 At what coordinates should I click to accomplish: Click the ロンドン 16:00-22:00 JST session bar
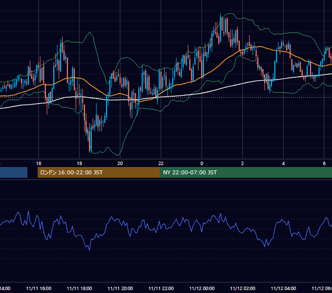click(x=99, y=172)
